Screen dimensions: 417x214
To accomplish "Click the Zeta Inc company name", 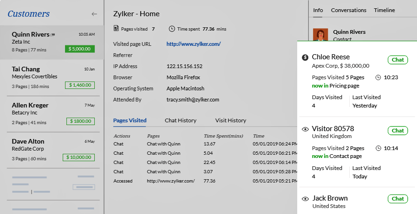I will [x=21, y=42].
